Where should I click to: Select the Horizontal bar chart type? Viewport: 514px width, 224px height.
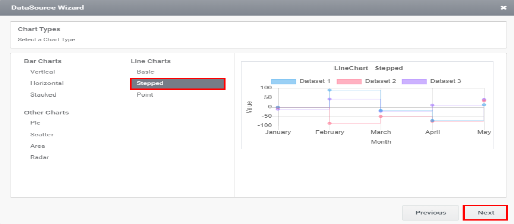[x=47, y=83]
